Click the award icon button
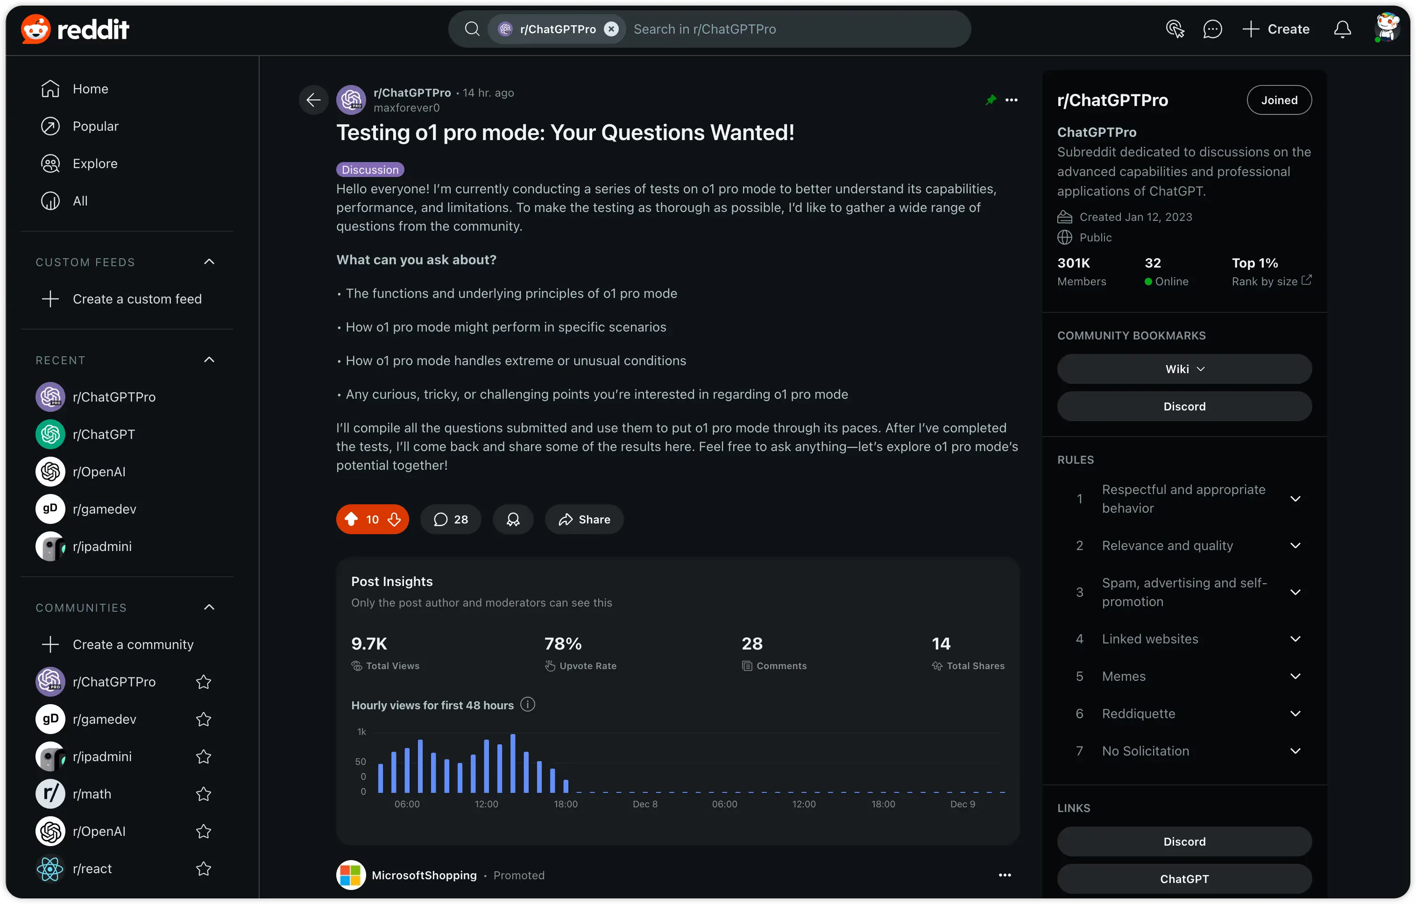This screenshot has width=1416, height=904. [x=513, y=519]
